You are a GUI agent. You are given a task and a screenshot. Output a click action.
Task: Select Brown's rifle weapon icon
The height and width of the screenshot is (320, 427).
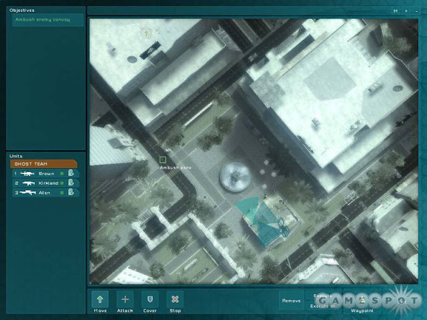coord(27,173)
